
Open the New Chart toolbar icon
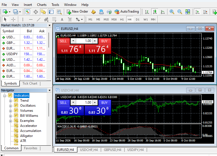5,12
